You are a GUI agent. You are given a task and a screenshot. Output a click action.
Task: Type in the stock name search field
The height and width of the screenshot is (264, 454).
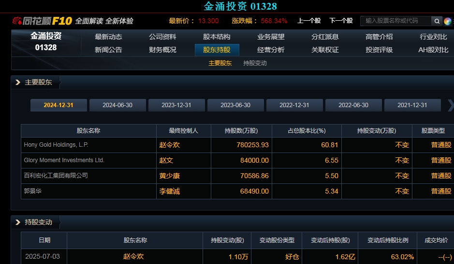(395, 21)
